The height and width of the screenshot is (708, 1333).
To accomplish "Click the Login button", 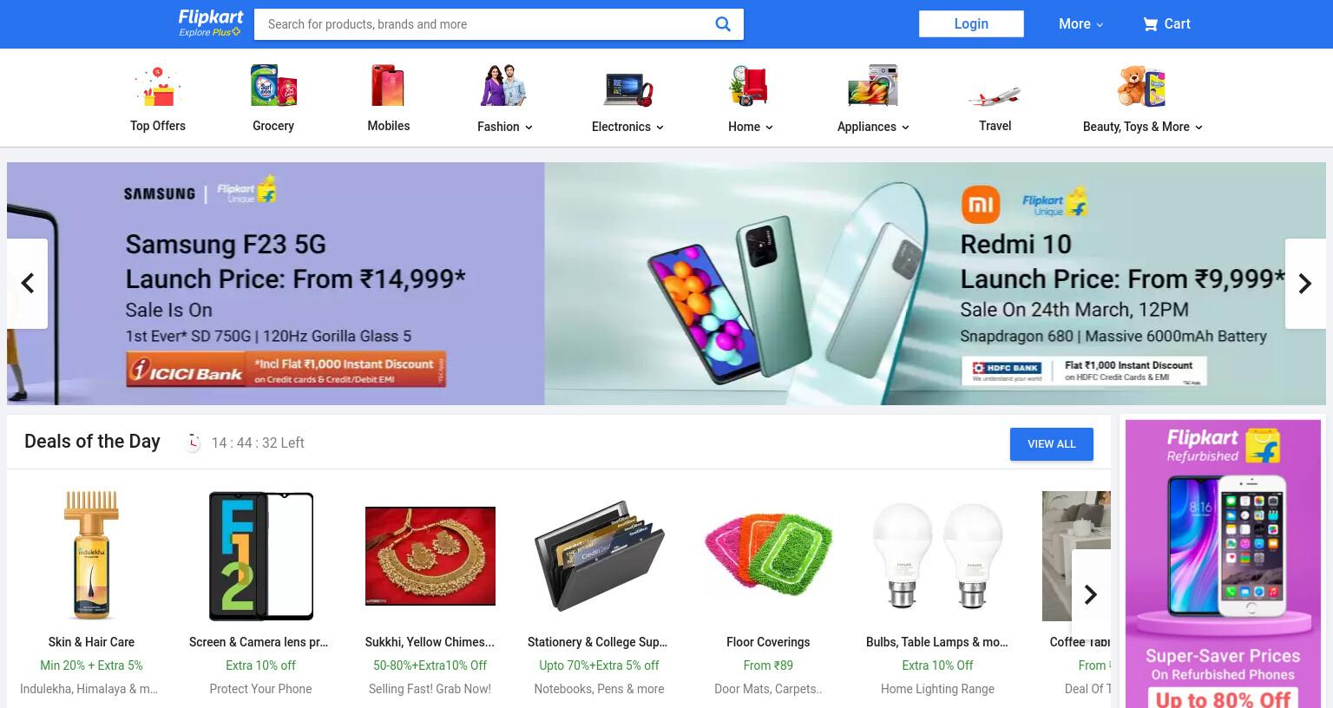I will 971,23.
